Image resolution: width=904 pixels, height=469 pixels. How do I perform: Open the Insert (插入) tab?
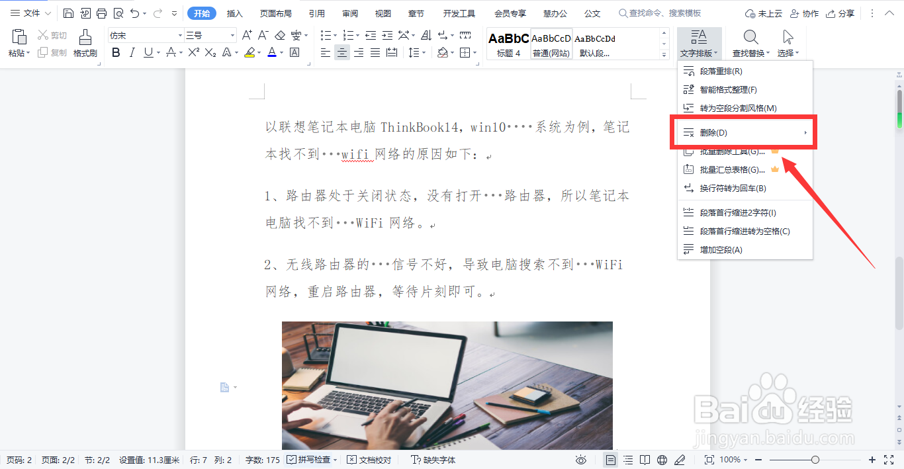click(x=234, y=13)
